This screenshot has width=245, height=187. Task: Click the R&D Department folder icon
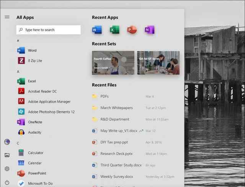95,119
